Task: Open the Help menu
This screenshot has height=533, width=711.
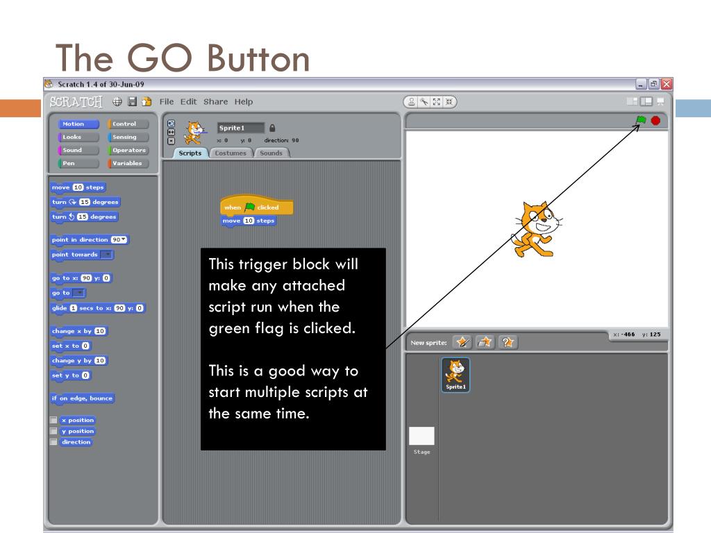Action: coord(244,101)
